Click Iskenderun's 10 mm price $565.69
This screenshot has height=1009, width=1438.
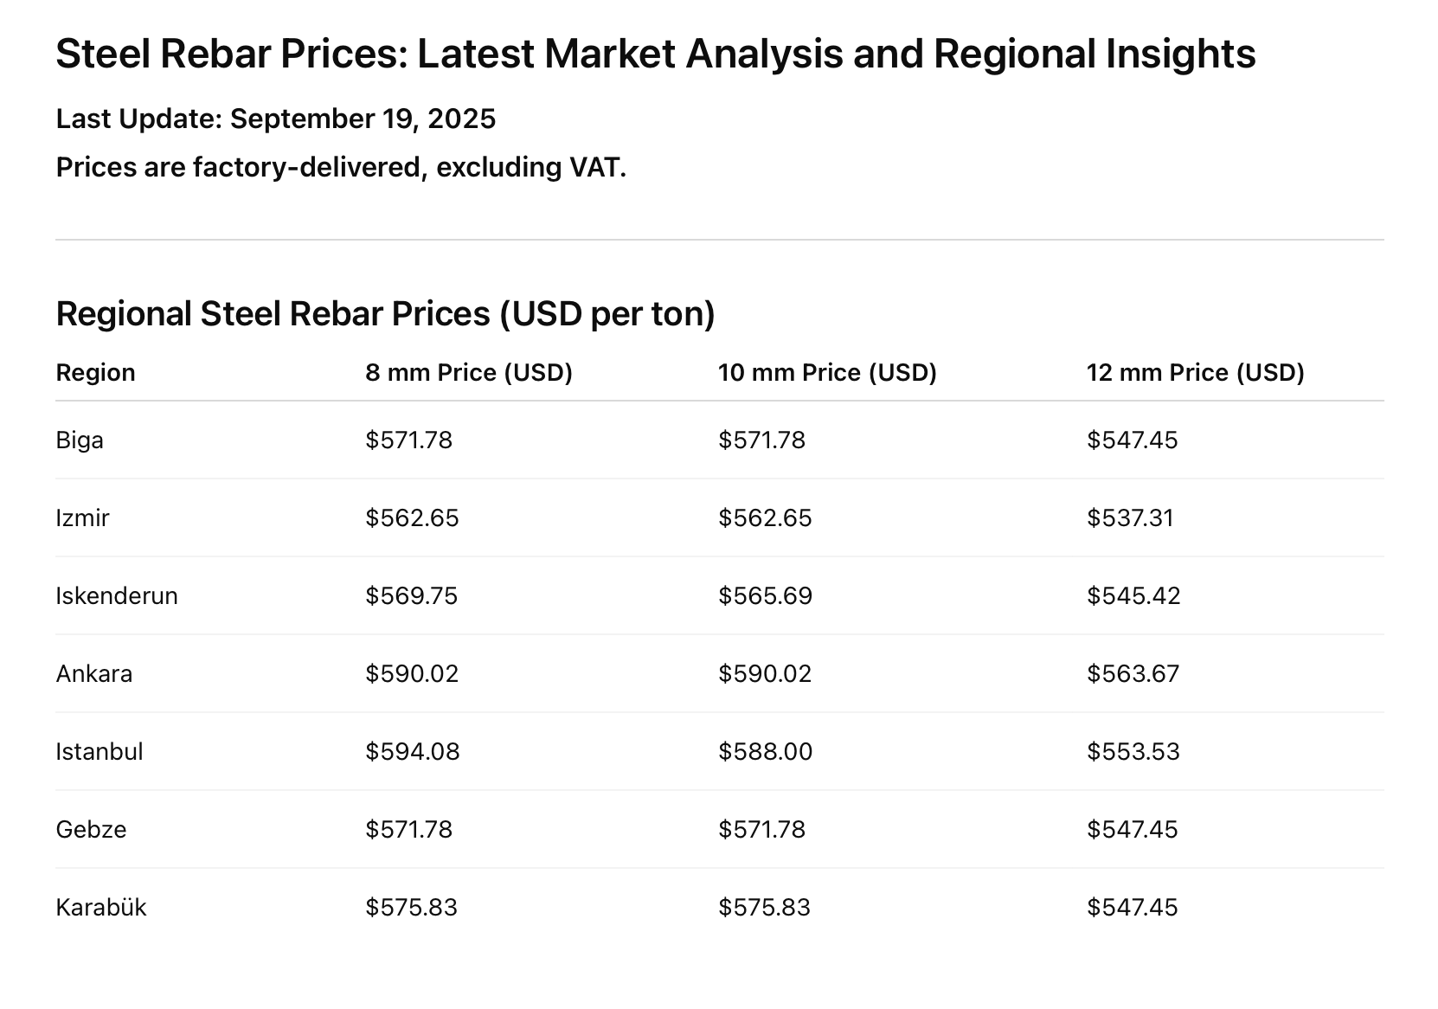pyautogui.click(x=765, y=595)
